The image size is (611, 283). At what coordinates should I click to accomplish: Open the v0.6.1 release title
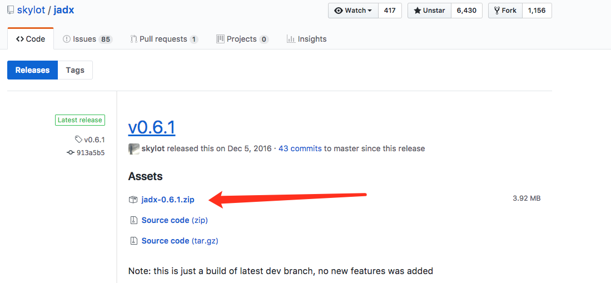tap(152, 127)
